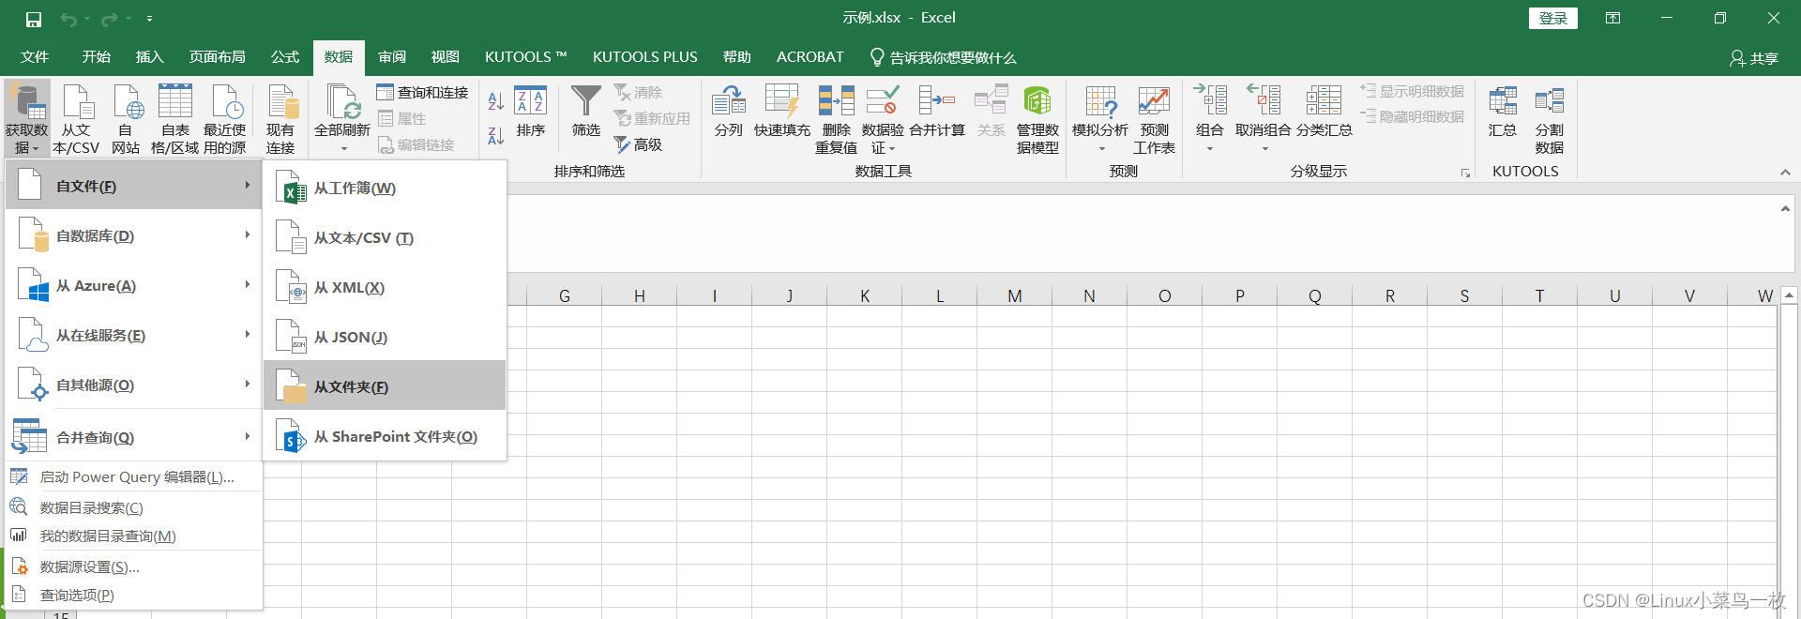Expand Refresh All (全部刷新) dropdown arrow
This screenshot has width=1801, height=619.
pyautogui.click(x=343, y=148)
